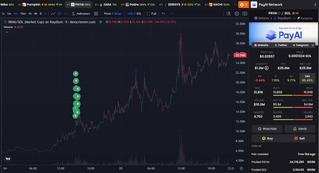Open the chart layout grid icon
This screenshot has width=319, height=173.
tap(96, 14)
